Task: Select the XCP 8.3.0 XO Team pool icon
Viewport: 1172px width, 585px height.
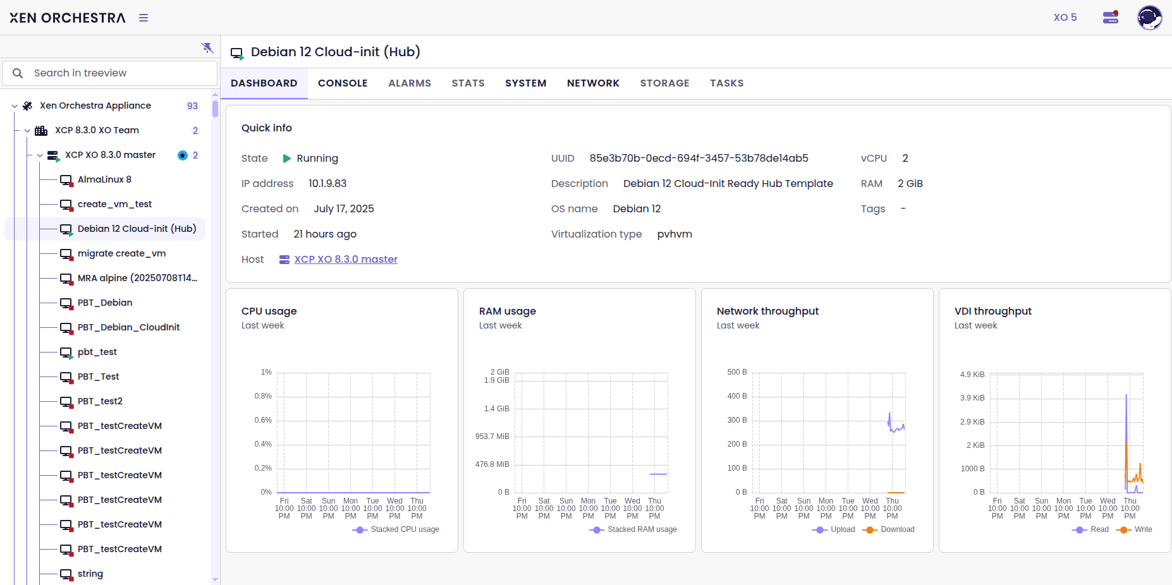Action: [x=41, y=131]
